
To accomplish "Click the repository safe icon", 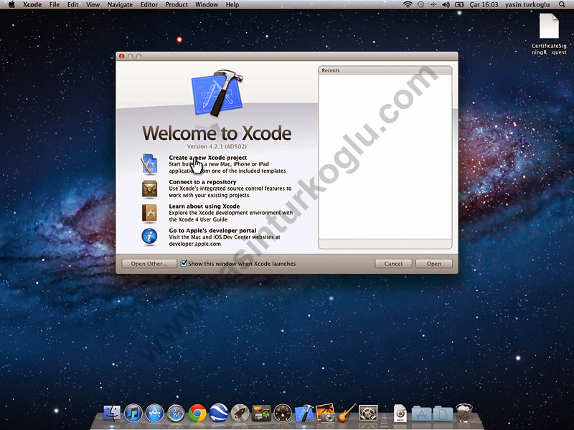I will tap(149, 189).
